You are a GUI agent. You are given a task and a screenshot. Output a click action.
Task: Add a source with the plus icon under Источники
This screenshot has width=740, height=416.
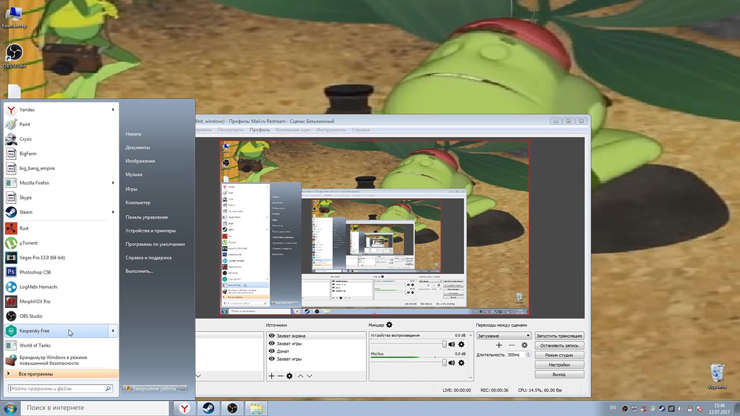(x=272, y=376)
